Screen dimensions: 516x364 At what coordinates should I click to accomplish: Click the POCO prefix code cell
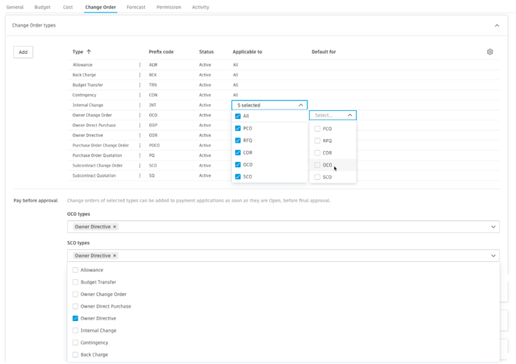click(x=154, y=145)
